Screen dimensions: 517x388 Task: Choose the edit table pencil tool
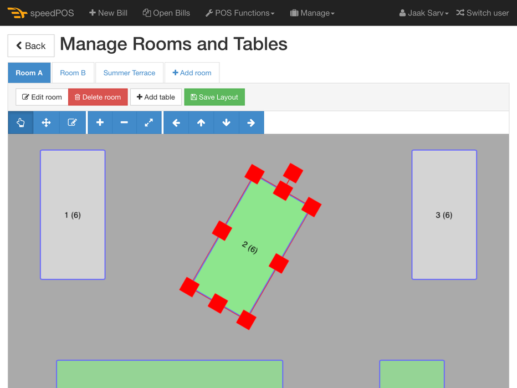(72, 122)
